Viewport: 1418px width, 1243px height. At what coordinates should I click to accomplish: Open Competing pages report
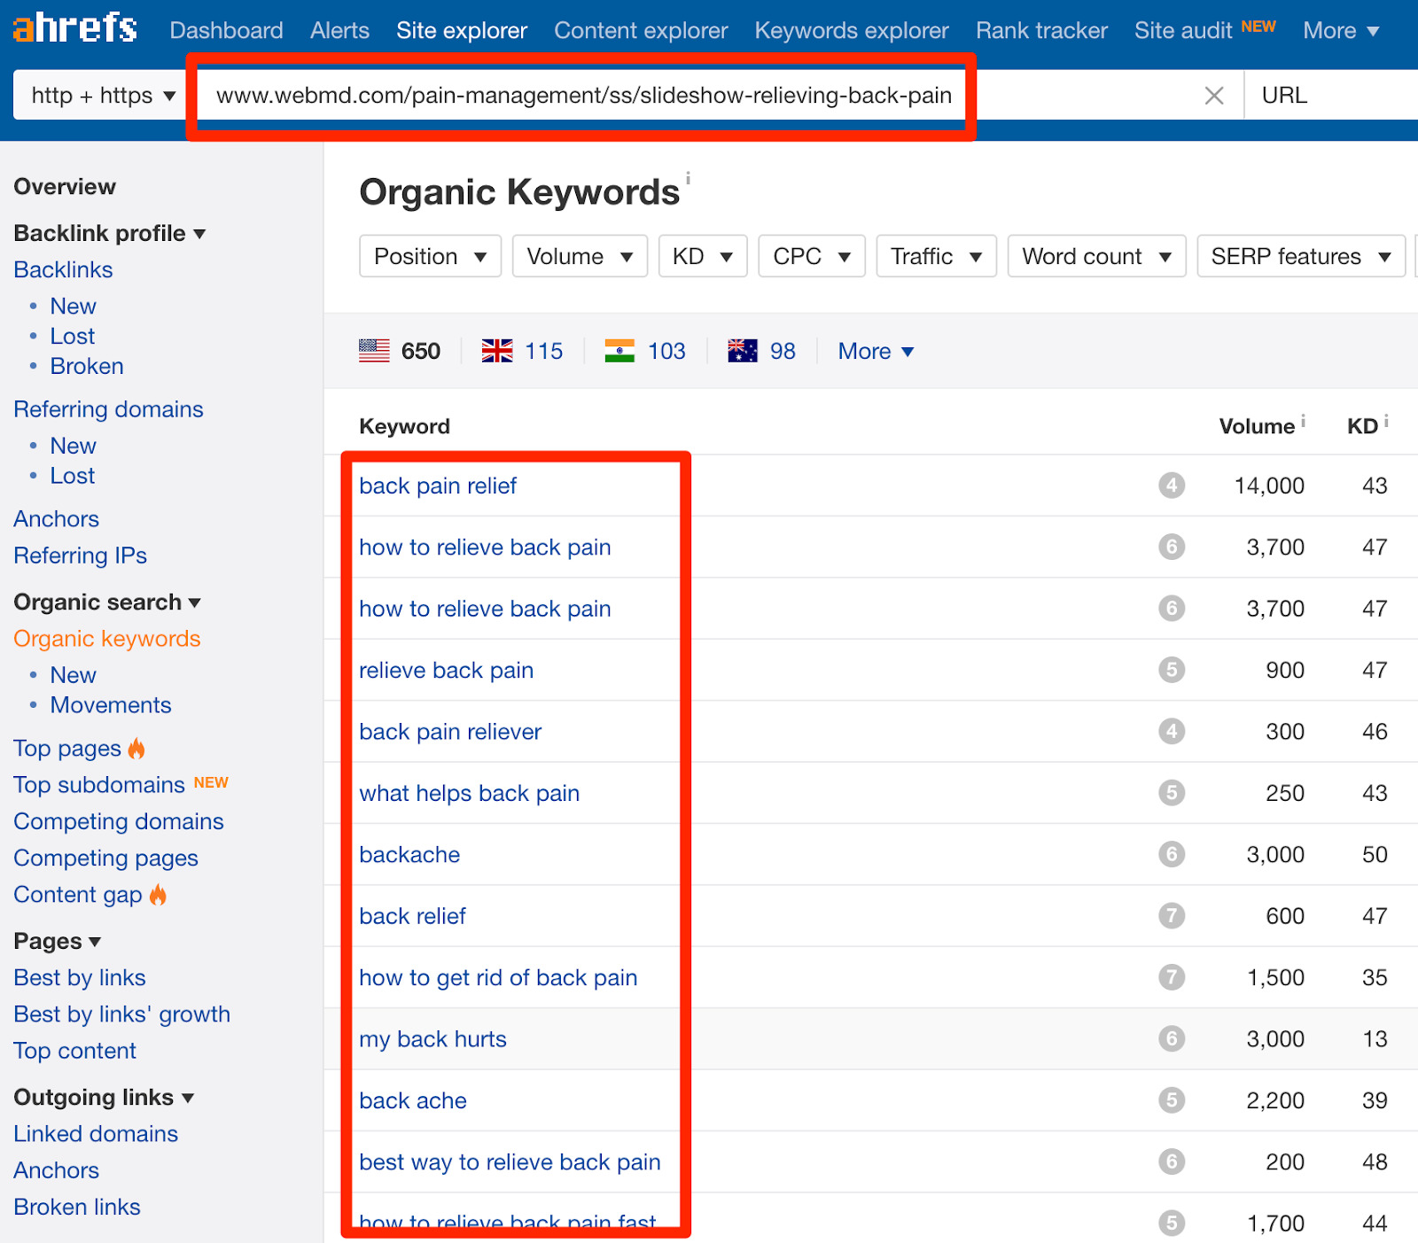pyautogui.click(x=105, y=858)
